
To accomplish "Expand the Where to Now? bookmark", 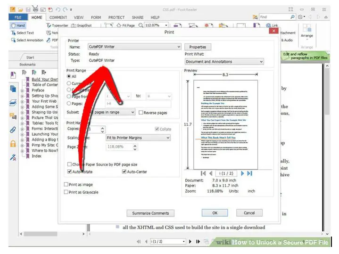I will pos(22,151).
